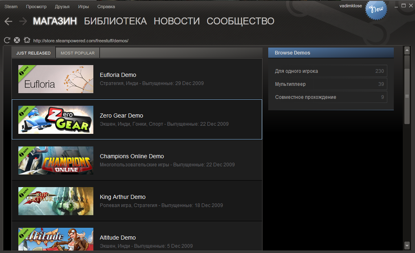Open the Altitude banner thumbnail
The height and width of the screenshot is (253, 415).
pos(56,239)
